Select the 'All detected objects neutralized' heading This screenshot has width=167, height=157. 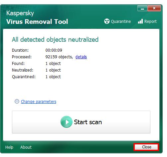[x=55, y=40]
